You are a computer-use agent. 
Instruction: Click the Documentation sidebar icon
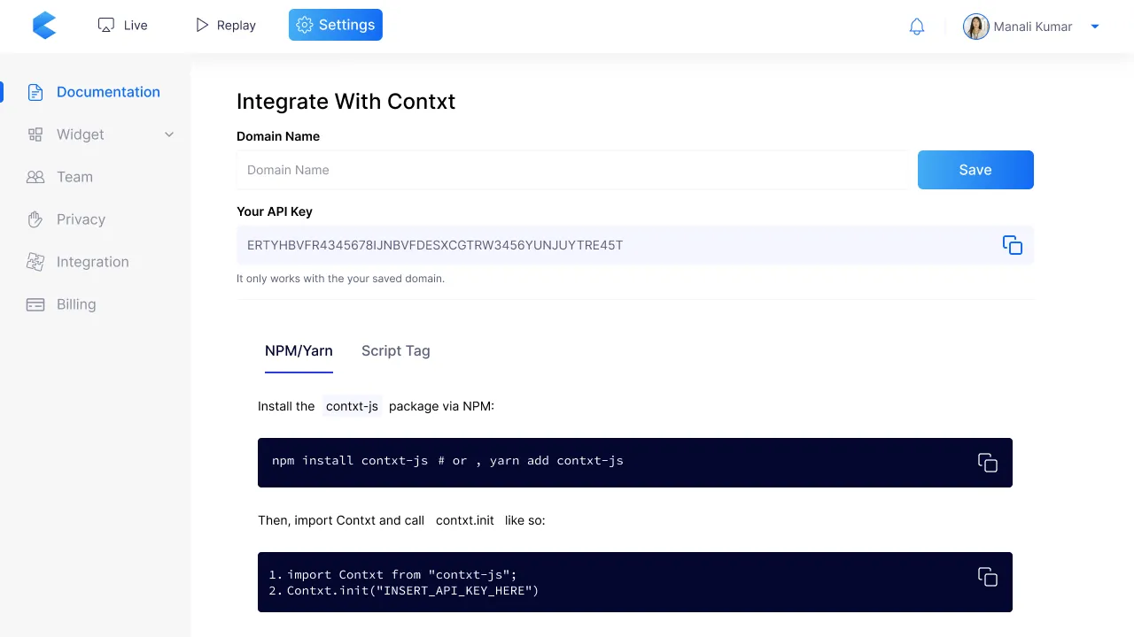35,92
